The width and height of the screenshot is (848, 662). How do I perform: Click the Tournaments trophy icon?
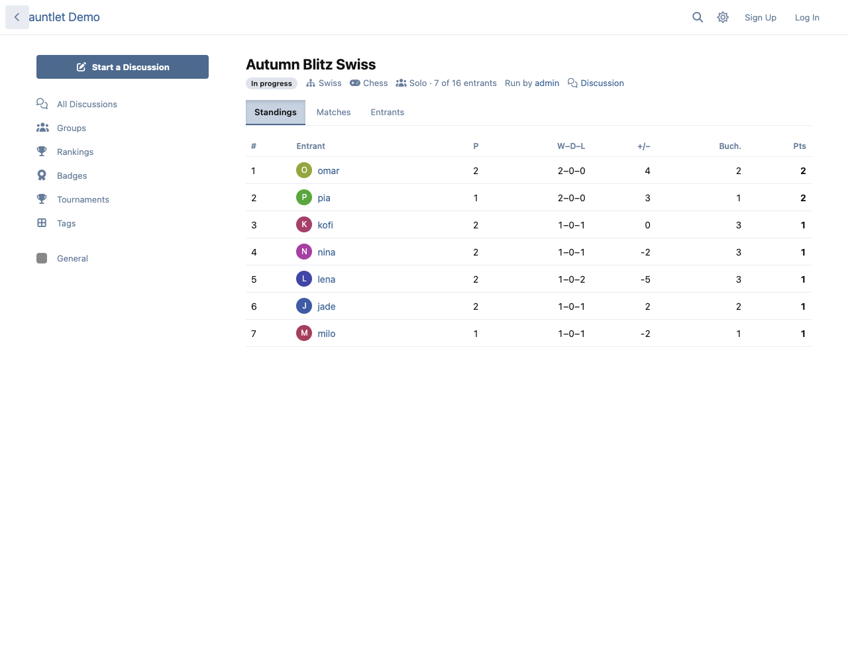42,199
